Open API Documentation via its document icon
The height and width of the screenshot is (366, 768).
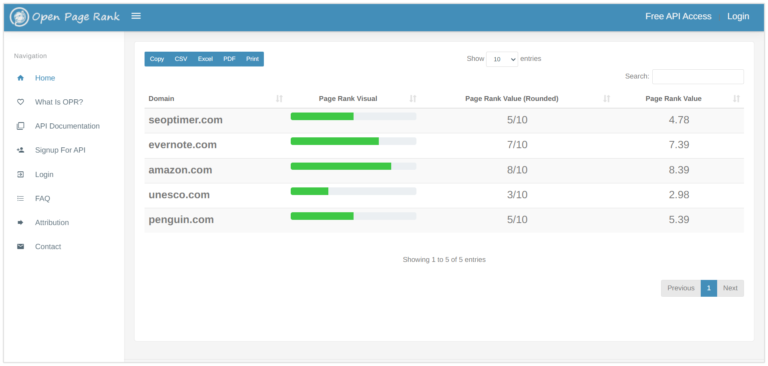(20, 126)
